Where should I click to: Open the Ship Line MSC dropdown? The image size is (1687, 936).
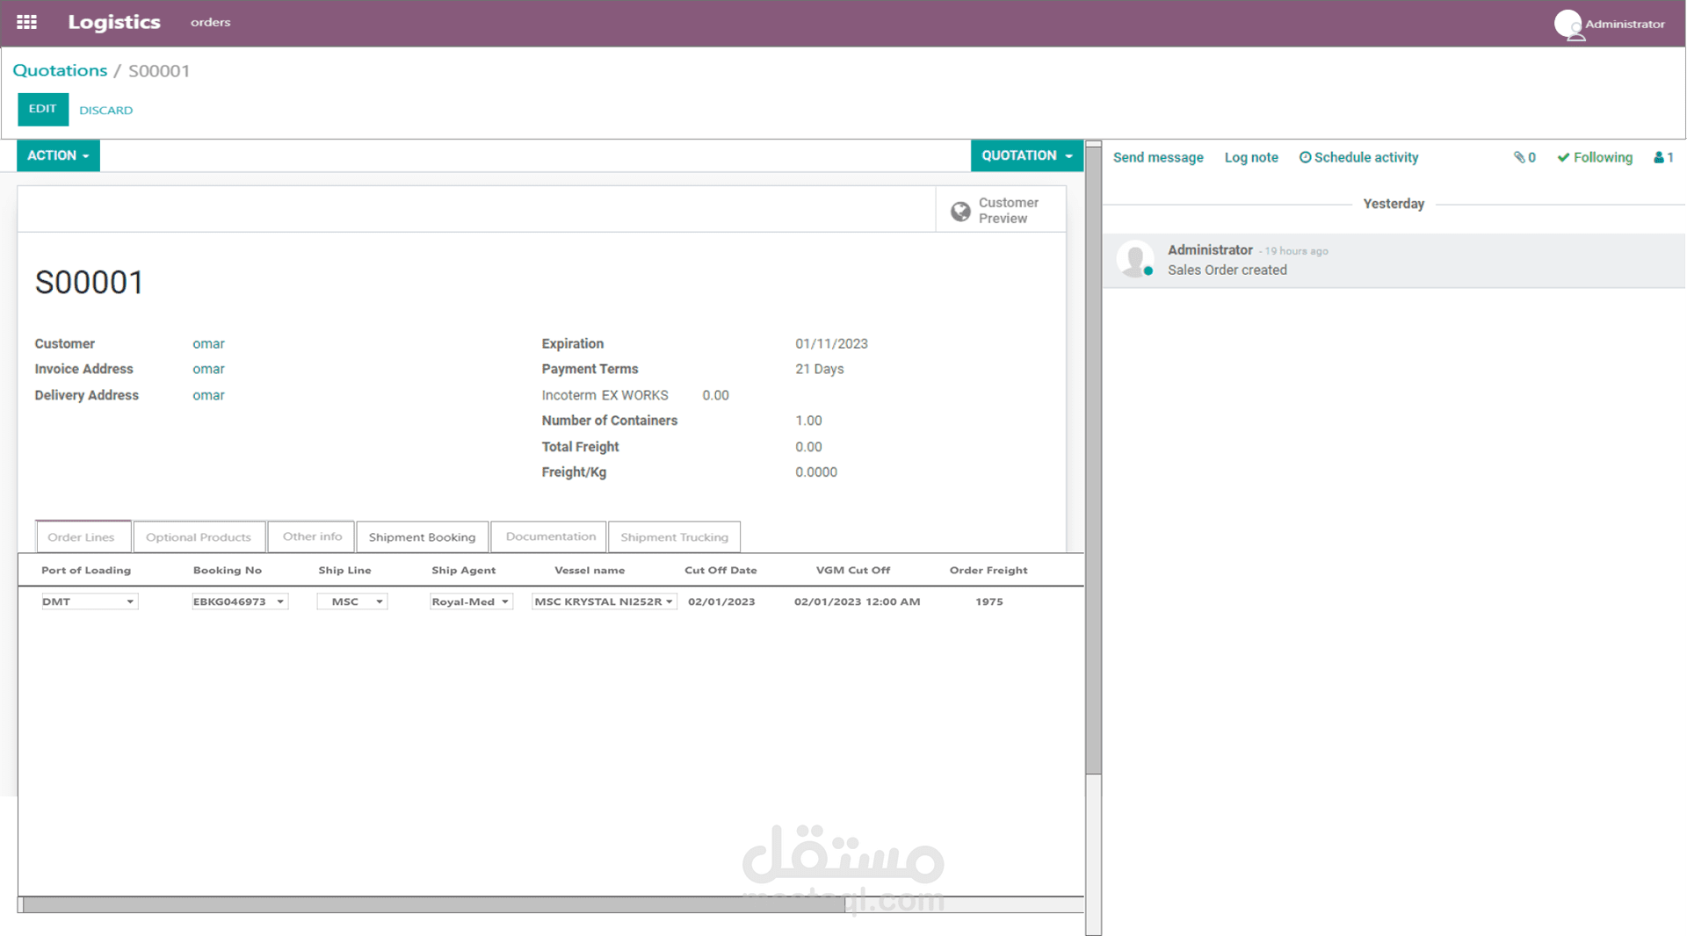(x=379, y=601)
